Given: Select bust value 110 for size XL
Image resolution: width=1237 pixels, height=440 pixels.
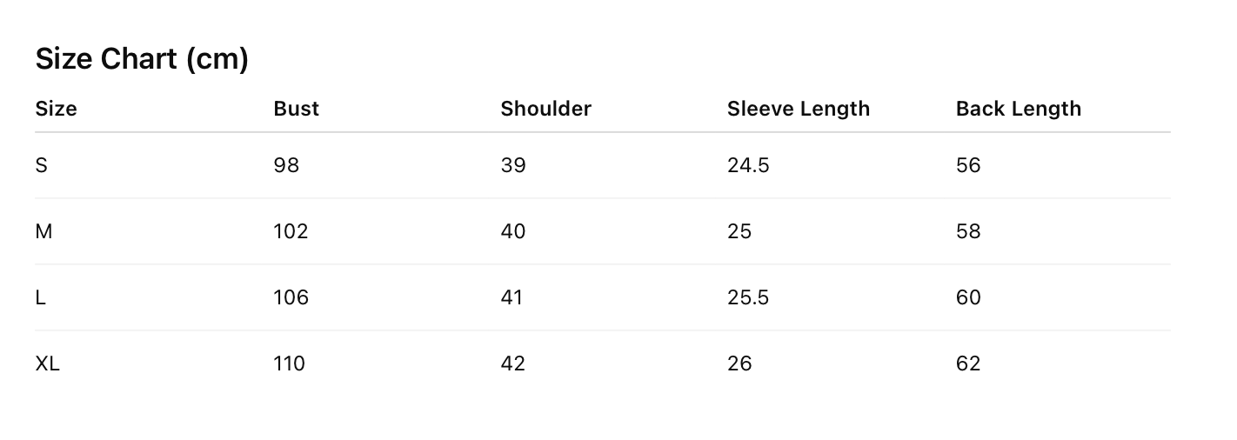Looking at the screenshot, I should click(x=289, y=363).
